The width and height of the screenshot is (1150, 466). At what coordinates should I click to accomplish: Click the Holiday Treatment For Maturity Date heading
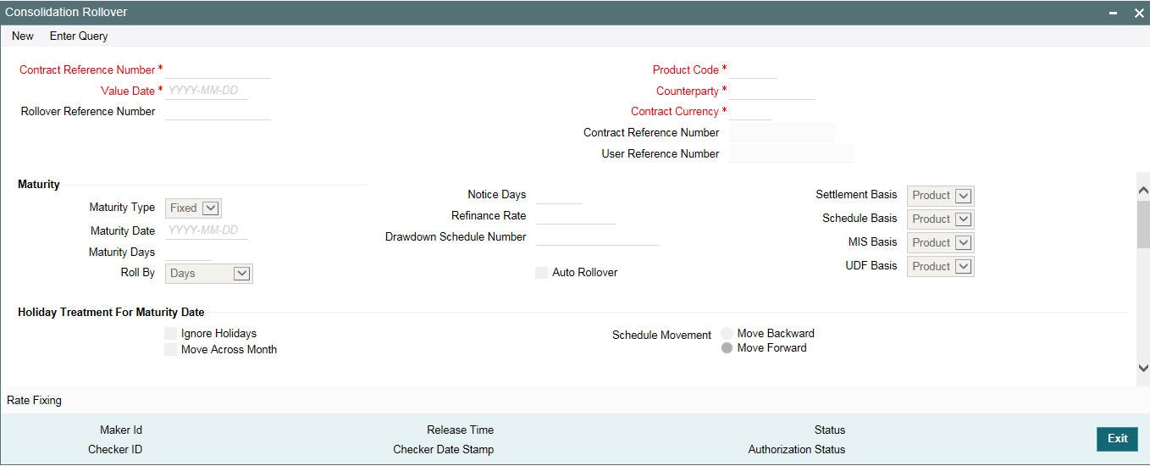(111, 312)
